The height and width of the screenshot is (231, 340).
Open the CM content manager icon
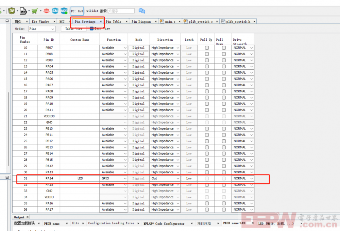pyautogui.click(x=55, y=11)
